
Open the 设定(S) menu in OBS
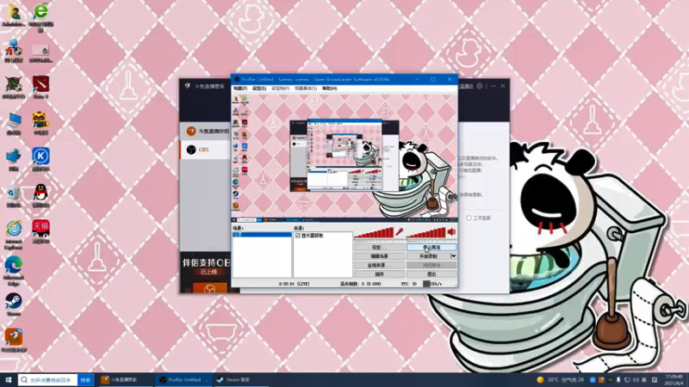(x=259, y=89)
